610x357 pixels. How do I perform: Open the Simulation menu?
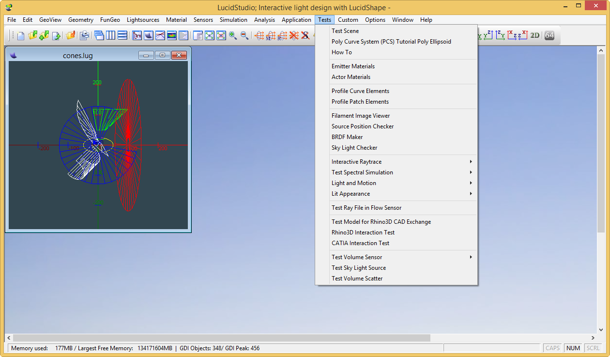point(233,20)
